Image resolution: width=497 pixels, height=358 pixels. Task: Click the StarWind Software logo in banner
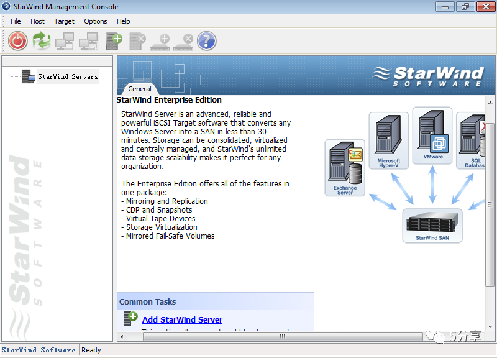pyautogui.click(x=428, y=76)
